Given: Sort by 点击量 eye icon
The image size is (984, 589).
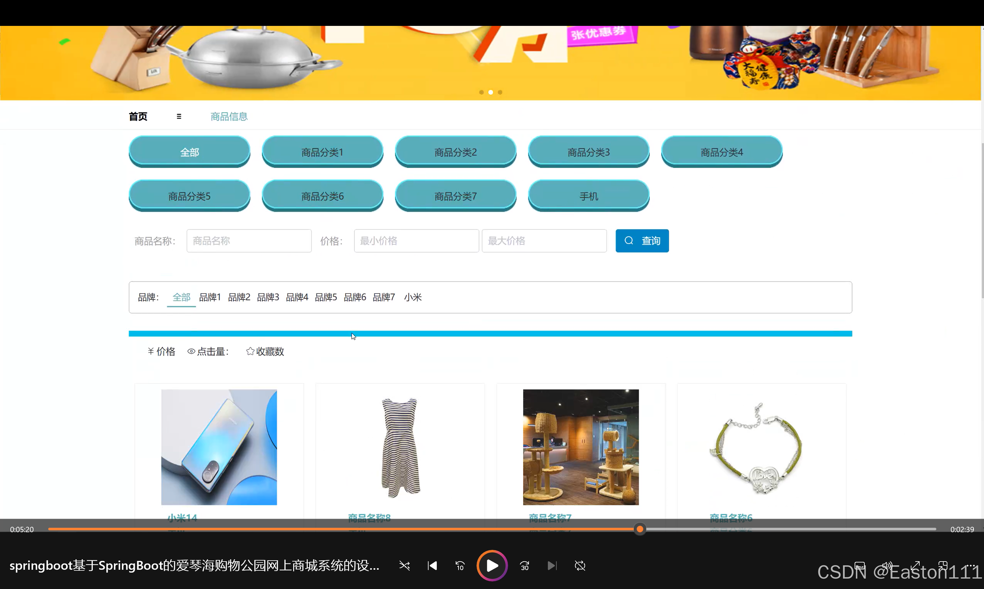Looking at the screenshot, I should click(x=191, y=351).
